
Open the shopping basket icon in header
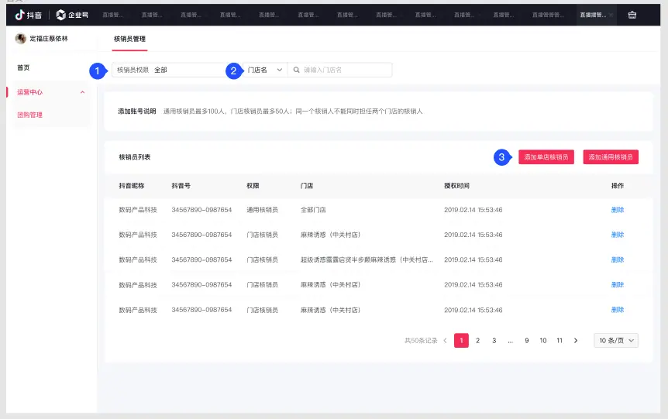[x=632, y=15]
